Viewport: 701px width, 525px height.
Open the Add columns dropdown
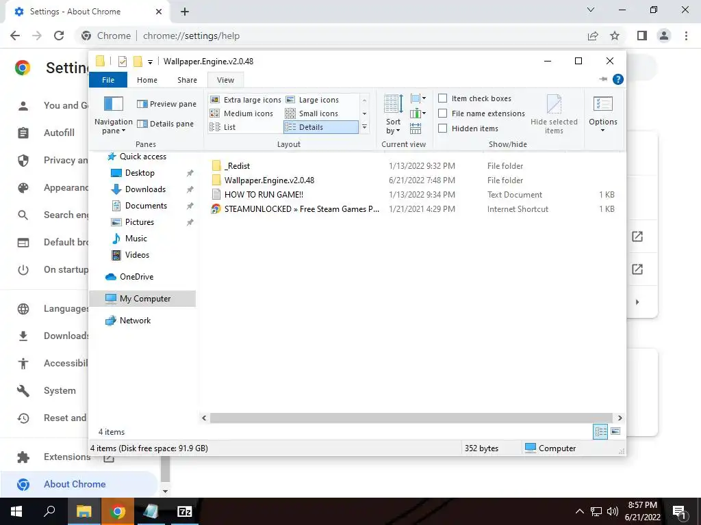pos(418,113)
